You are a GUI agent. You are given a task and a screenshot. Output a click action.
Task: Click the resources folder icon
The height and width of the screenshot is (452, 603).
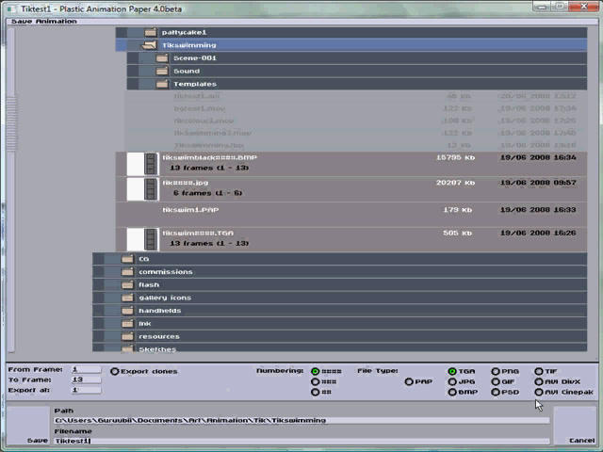[127, 337]
